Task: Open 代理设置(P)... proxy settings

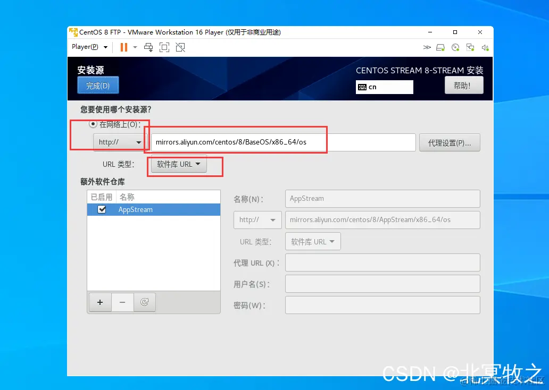Action: (450, 143)
